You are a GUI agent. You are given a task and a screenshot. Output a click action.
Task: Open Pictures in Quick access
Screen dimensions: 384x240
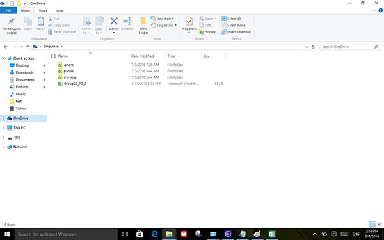click(22, 87)
